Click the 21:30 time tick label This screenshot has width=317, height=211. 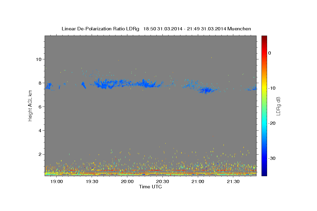point(233,182)
